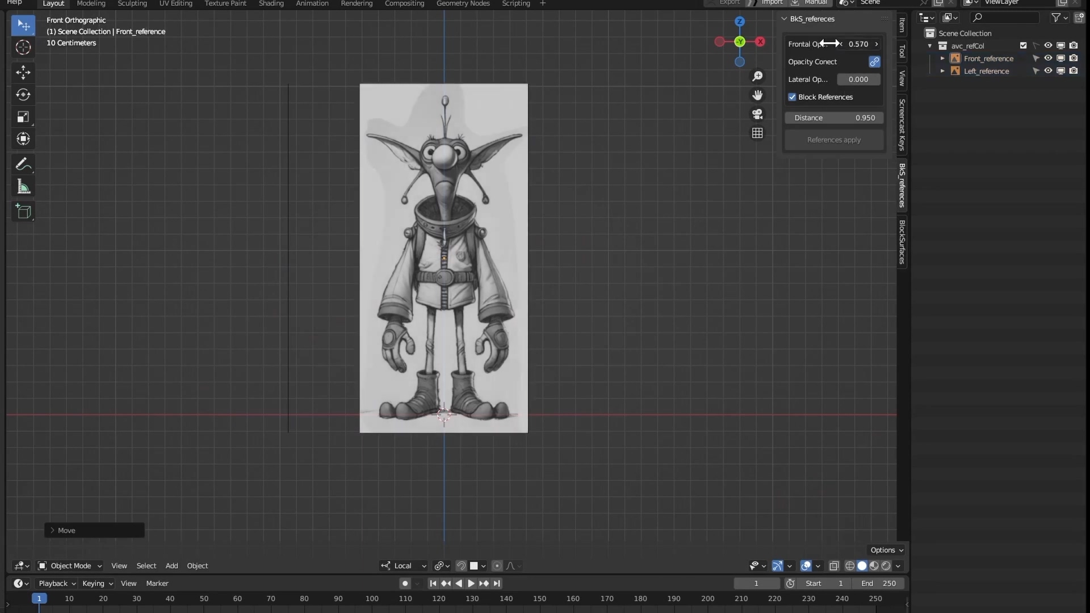This screenshot has width=1090, height=613.
Task: Expand the Move operation panel
Action: [52, 530]
